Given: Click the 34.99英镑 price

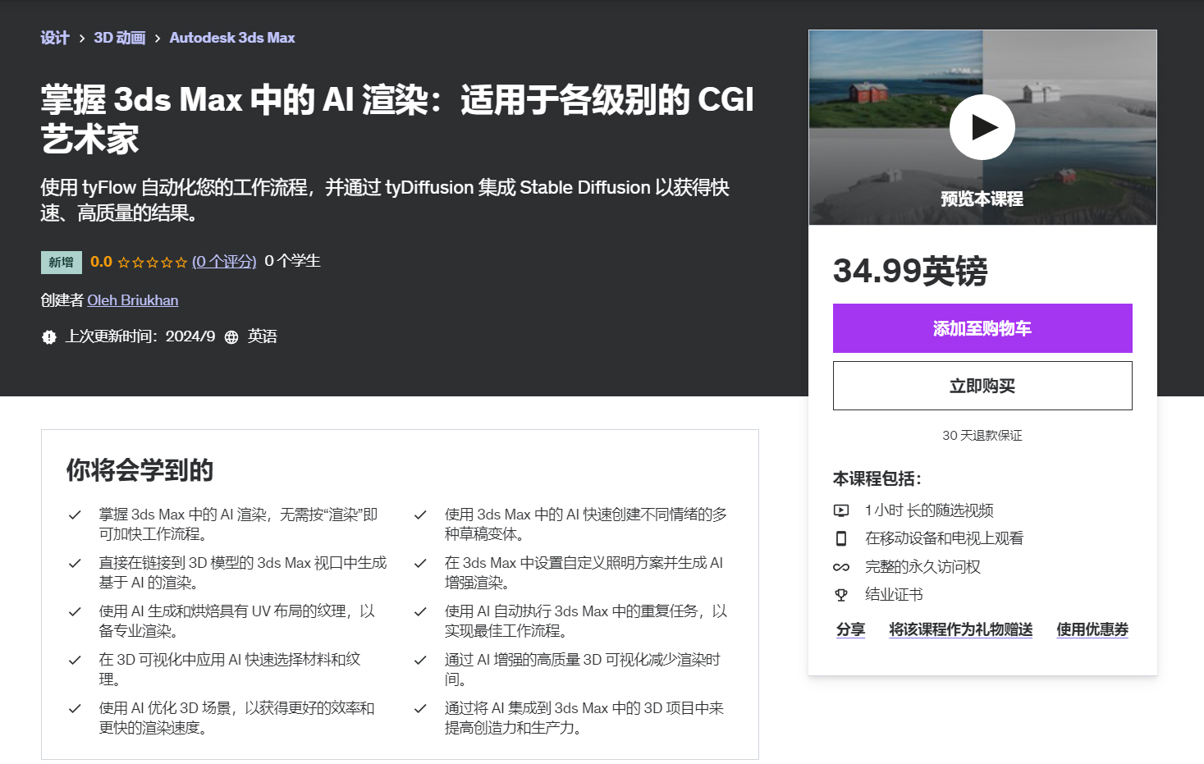Looking at the screenshot, I should pyautogui.click(x=910, y=271).
